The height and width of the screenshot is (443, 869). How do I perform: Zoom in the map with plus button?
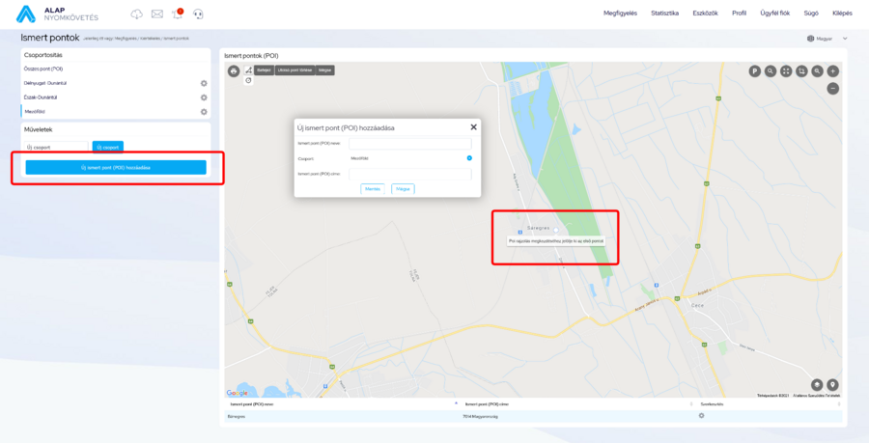[x=832, y=70]
